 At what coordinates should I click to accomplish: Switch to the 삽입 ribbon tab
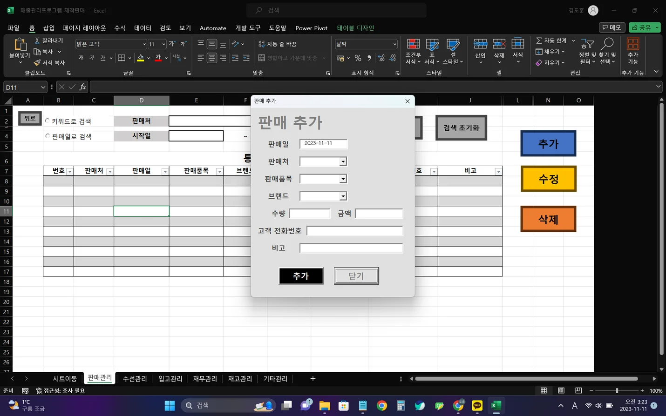(49, 28)
